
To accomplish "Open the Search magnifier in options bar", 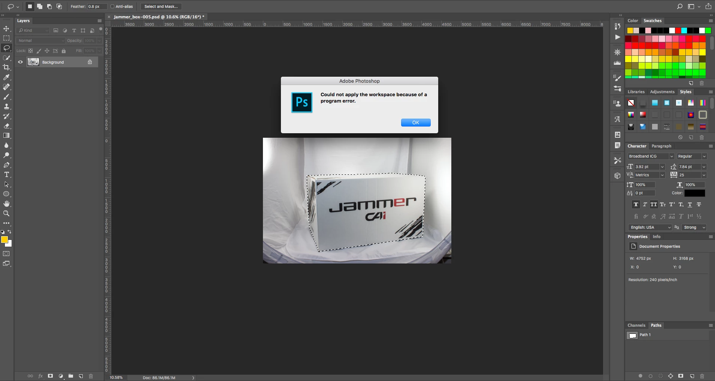I will (x=680, y=6).
